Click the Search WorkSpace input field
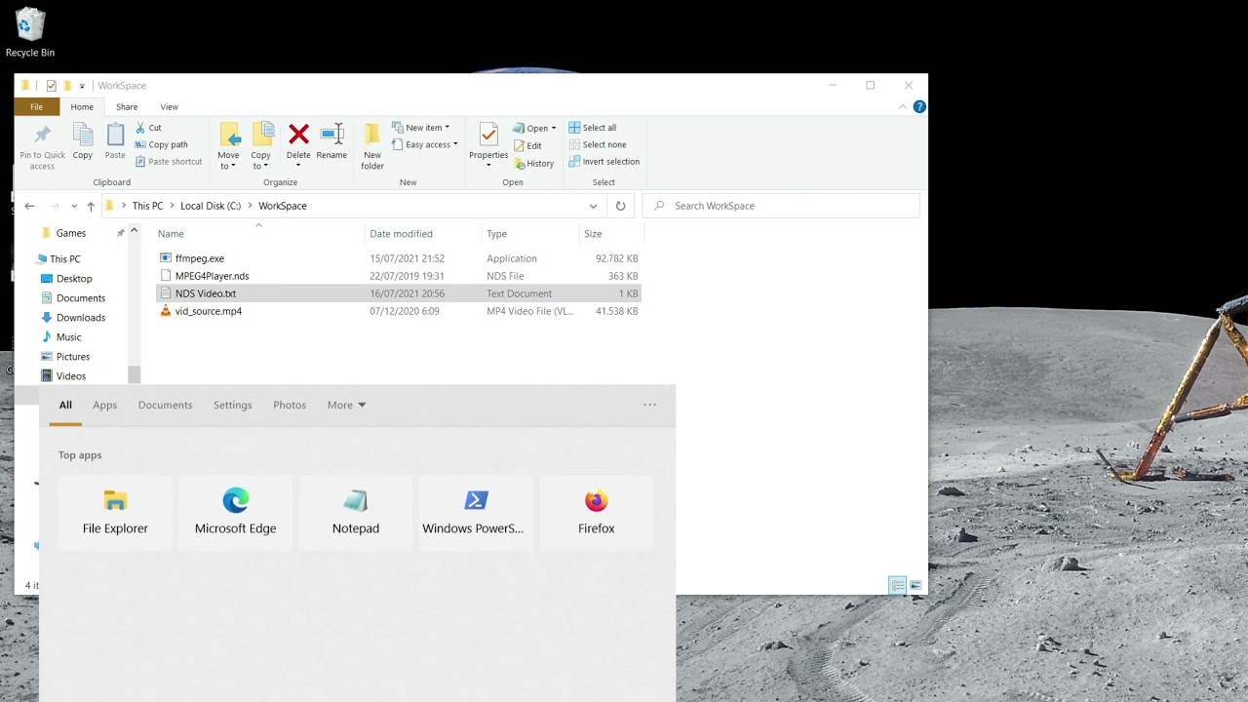1248x702 pixels. (x=782, y=206)
